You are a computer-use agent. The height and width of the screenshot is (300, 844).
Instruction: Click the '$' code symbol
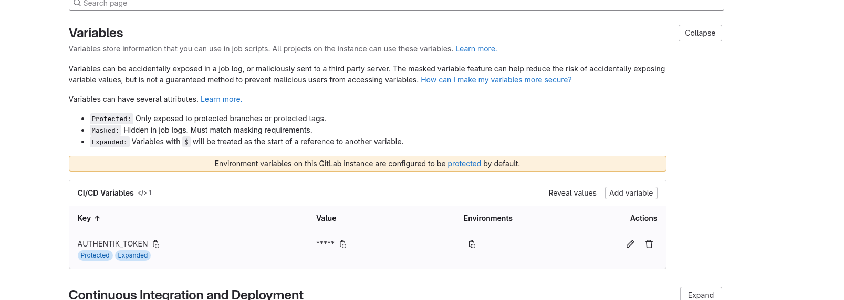tap(186, 142)
